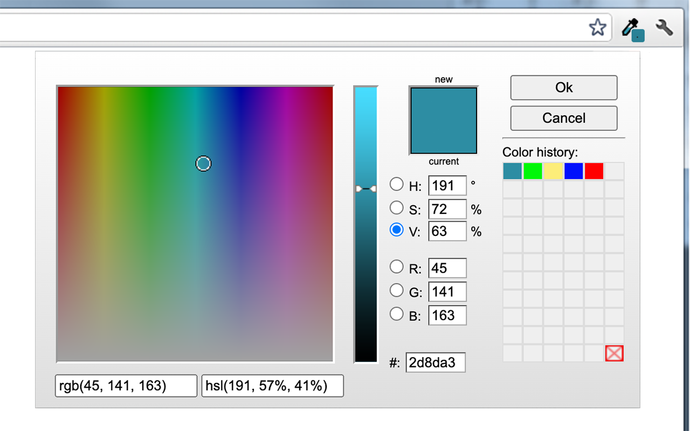This screenshot has width=690, height=431.
Task: Open the Chrome wrench settings icon
Action: [664, 27]
